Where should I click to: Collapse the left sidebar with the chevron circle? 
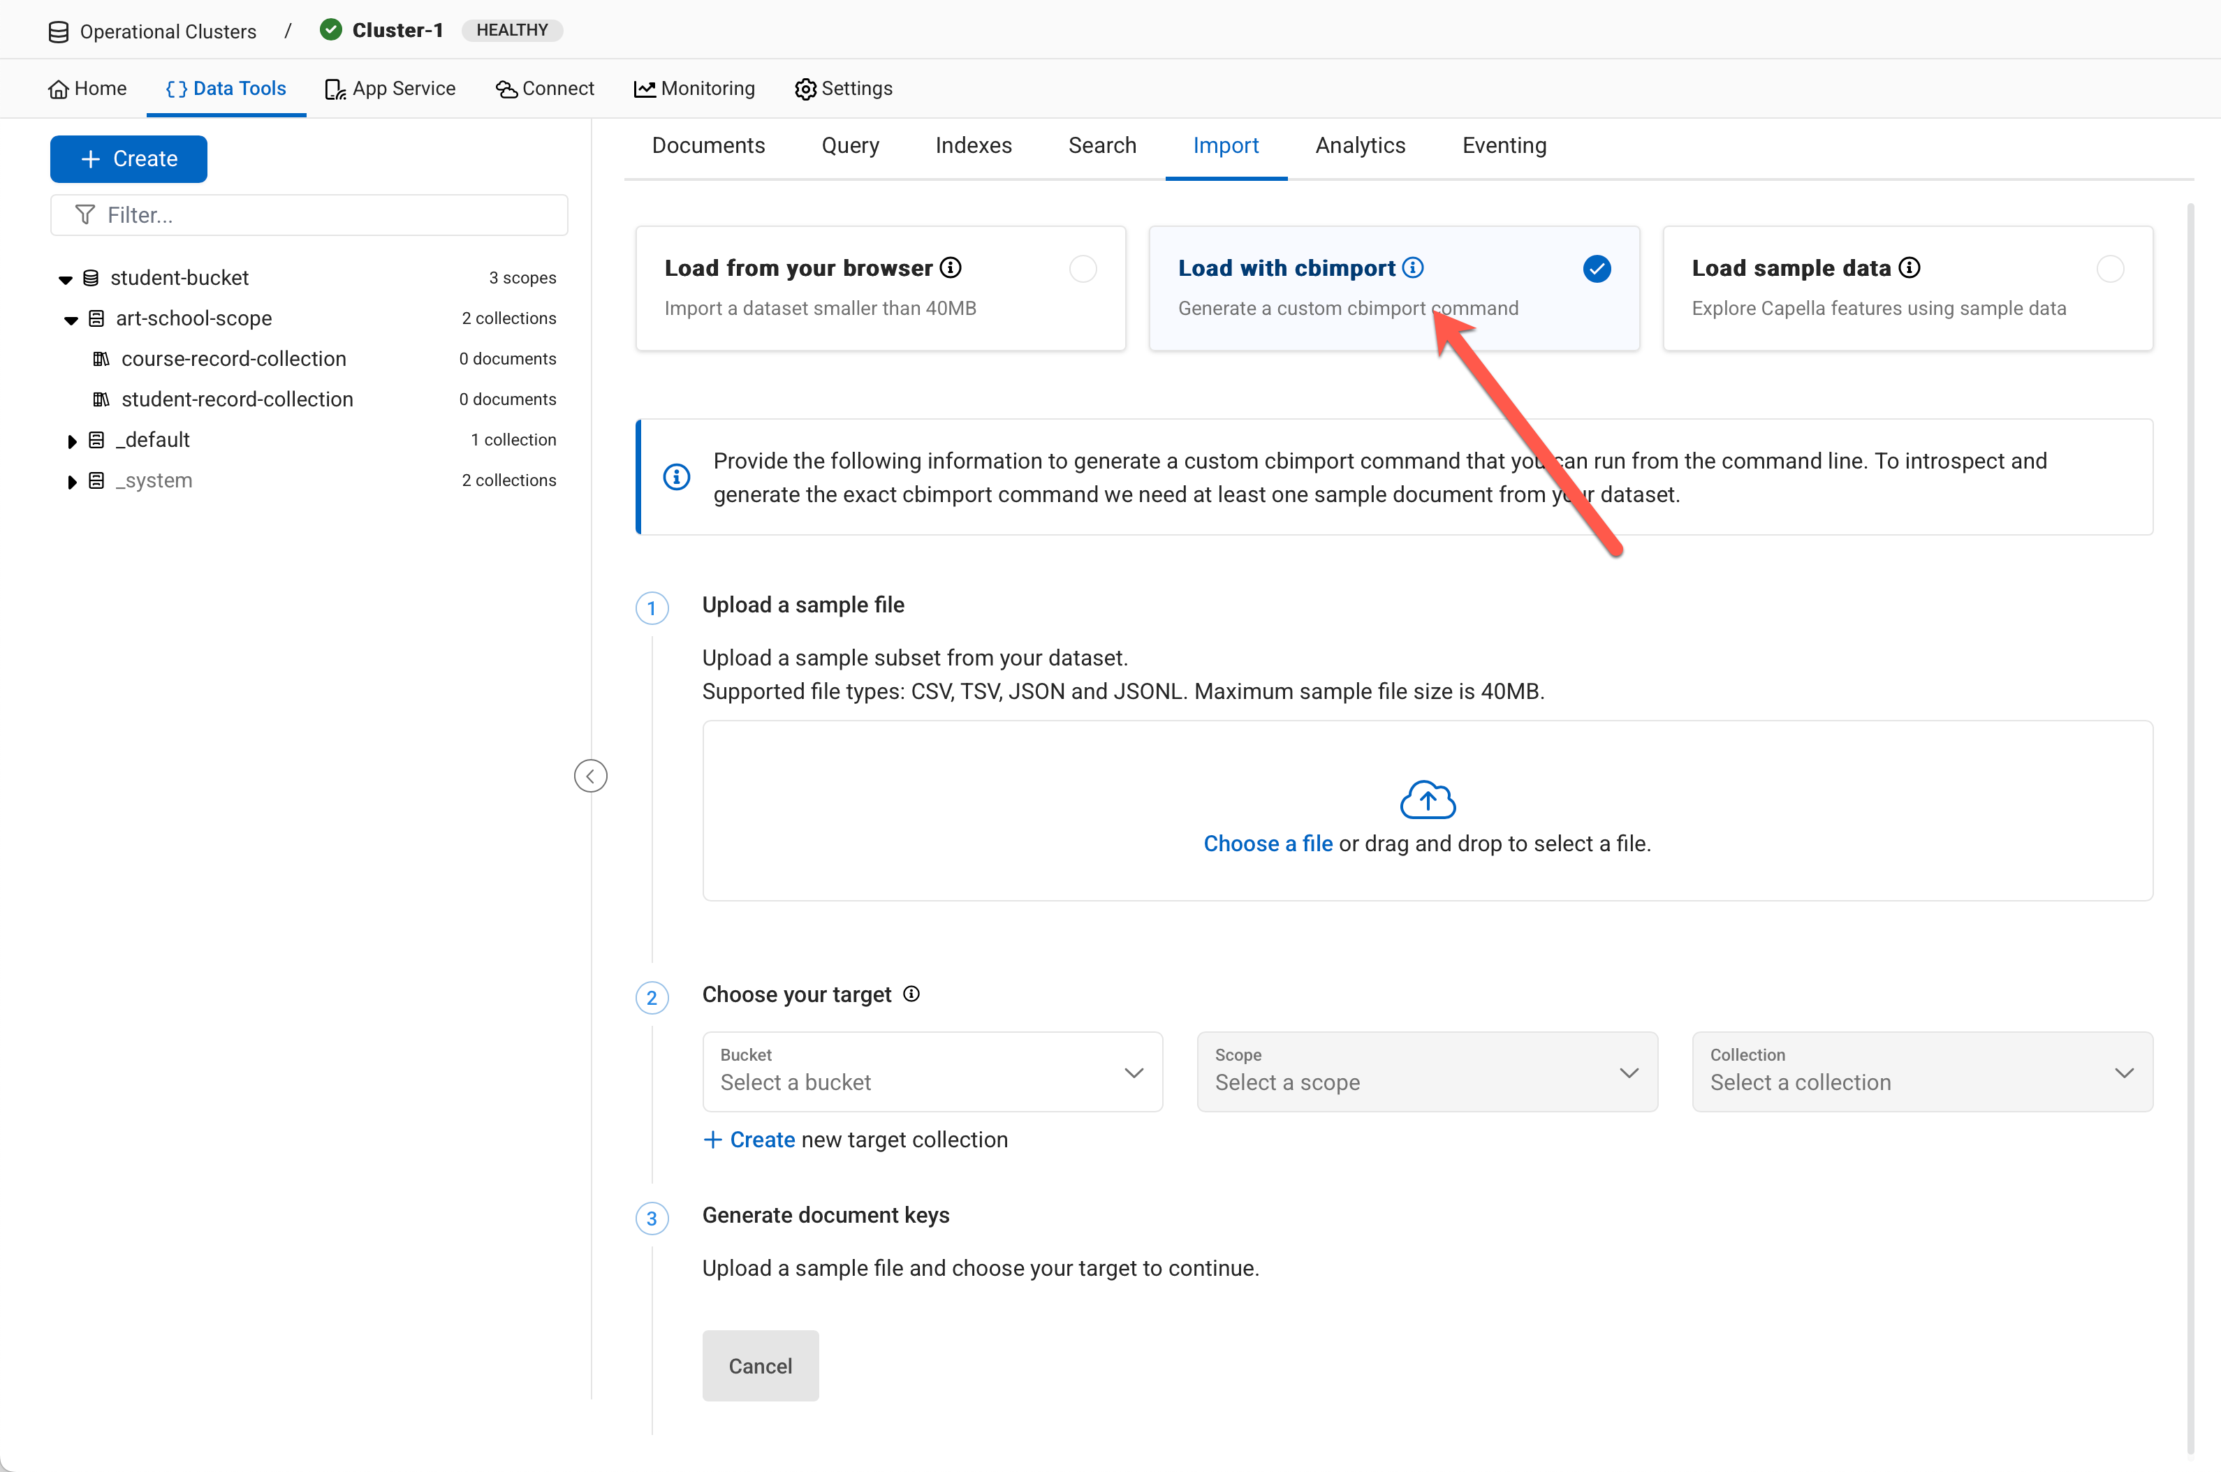point(590,775)
